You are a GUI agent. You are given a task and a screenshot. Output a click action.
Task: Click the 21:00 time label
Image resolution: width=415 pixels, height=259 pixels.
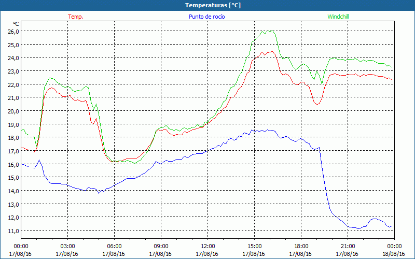coord(348,247)
